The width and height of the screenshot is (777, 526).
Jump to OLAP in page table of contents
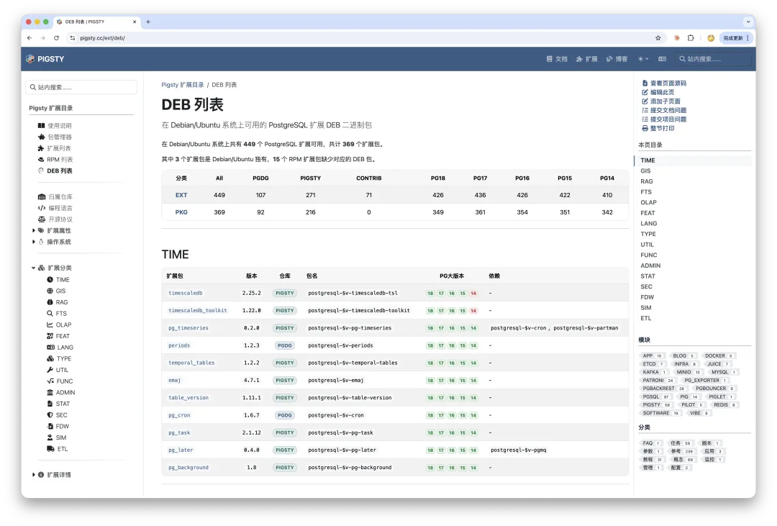[x=648, y=203]
